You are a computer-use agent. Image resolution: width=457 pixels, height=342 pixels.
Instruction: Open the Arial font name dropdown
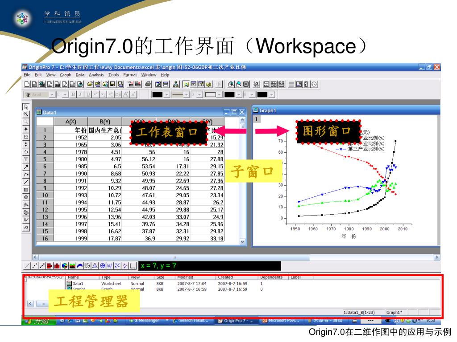point(52,94)
